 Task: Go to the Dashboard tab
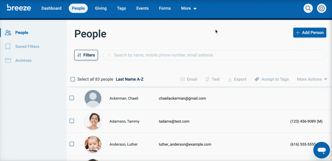coord(52,8)
